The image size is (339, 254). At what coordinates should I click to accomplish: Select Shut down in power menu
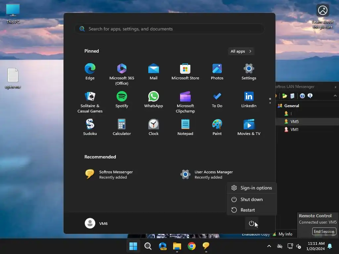point(252,199)
